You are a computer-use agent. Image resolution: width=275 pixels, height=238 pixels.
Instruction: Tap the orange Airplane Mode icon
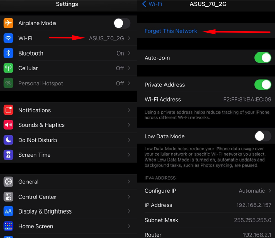tap(8, 23)
